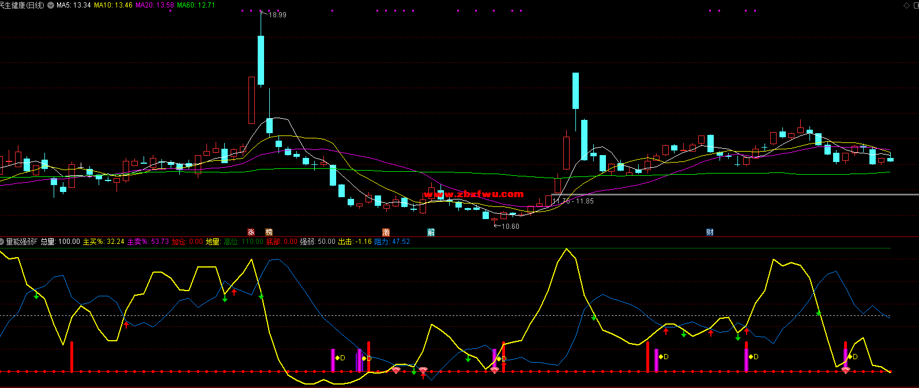919x388 pixels.
Task: Select the MA5: 13.34 label
Action: [x=74, y=5]
